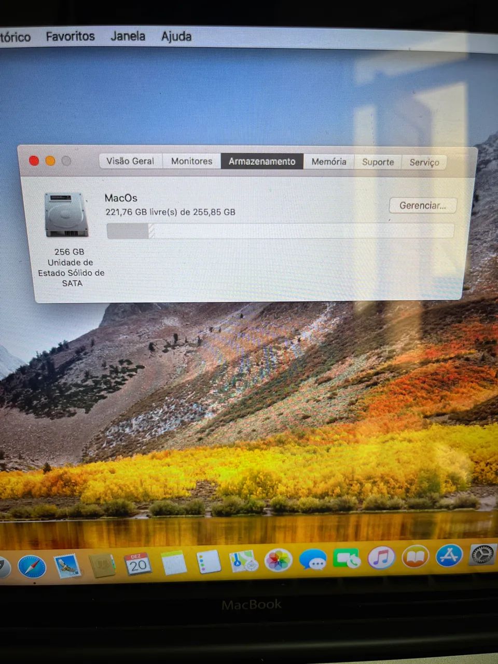Click the Gerenciar button
This screenshot has width=498, height=664.
(422, 206)
